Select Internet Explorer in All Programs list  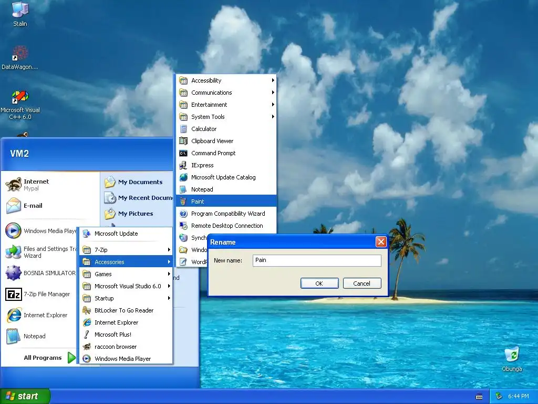click(126, 322)
